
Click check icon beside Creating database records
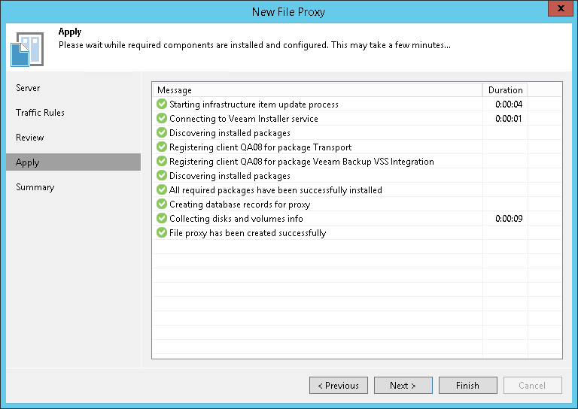point(162,204)
